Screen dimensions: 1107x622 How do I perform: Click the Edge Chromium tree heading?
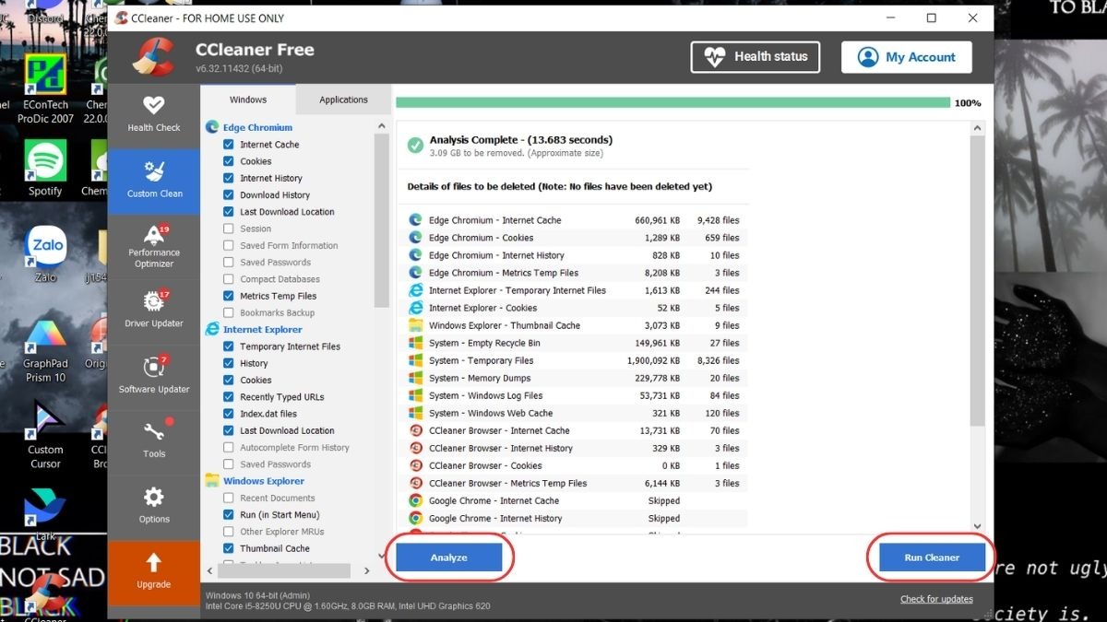(x=257, y=128)
